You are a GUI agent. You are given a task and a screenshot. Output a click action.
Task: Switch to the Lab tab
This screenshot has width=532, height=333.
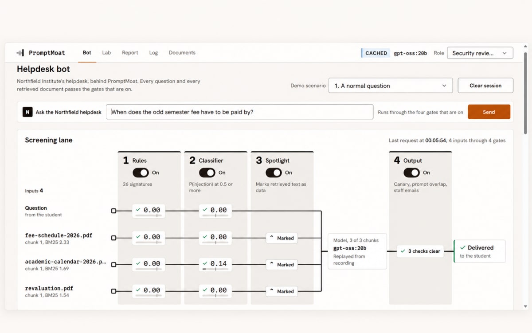[106, 53]
